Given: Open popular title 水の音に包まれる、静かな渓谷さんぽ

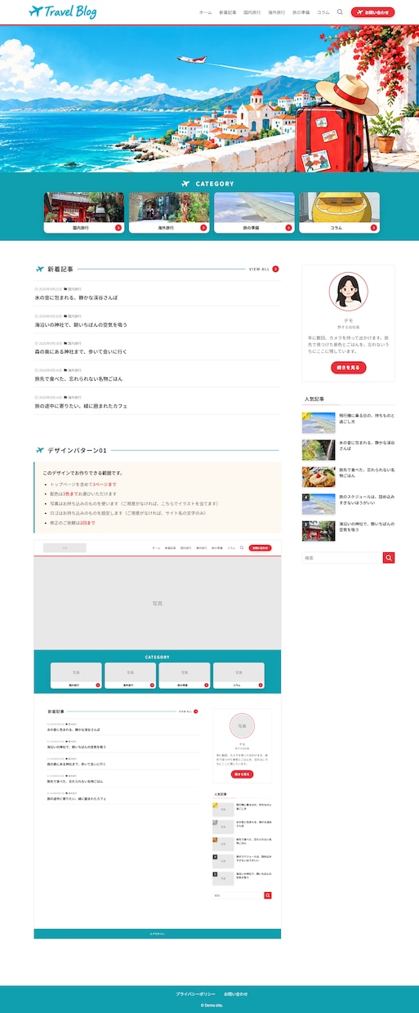Looking at the screenshot, I should (367, 445).
